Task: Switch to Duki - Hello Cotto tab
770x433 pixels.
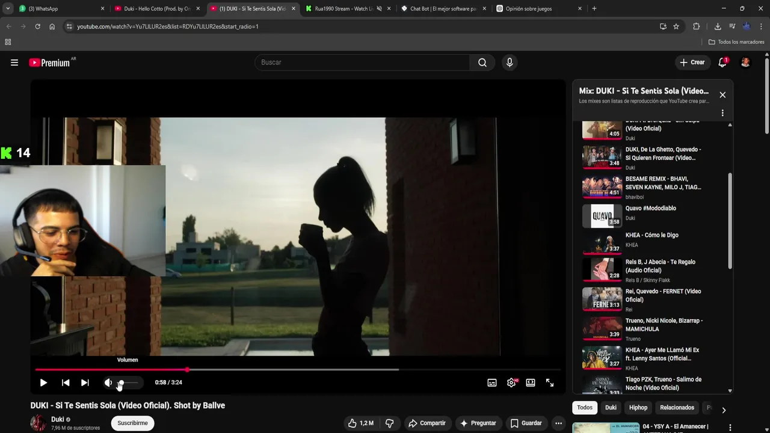Action: tap(158, 9)
